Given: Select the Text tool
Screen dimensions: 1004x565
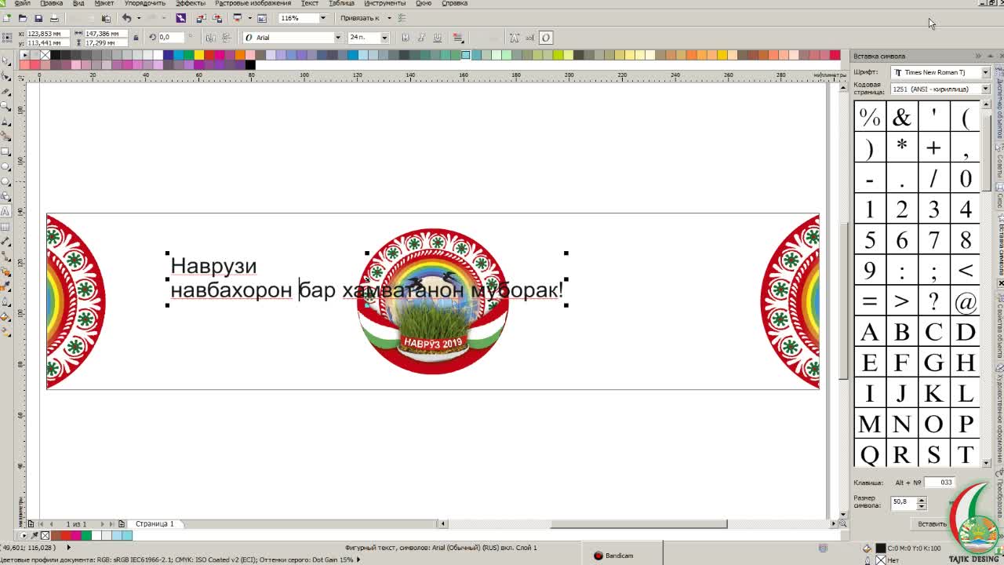Looking at the screenshot, I should [5, 211].
